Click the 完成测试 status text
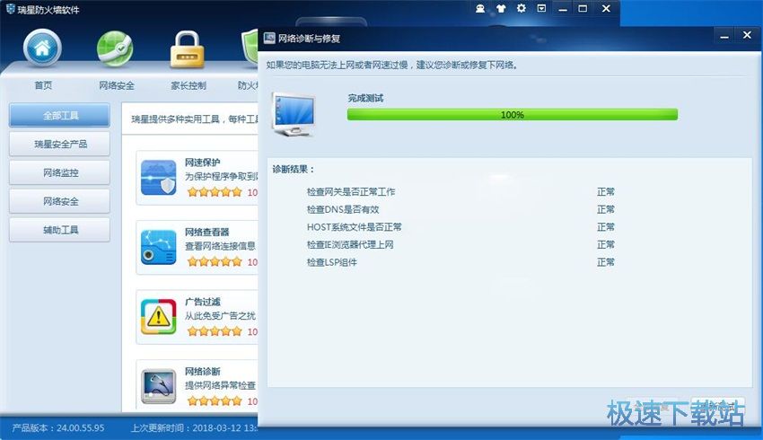 tap(365, 98)
